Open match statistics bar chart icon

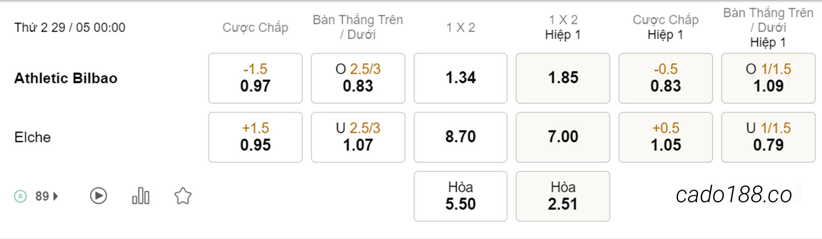pos(141,196)
